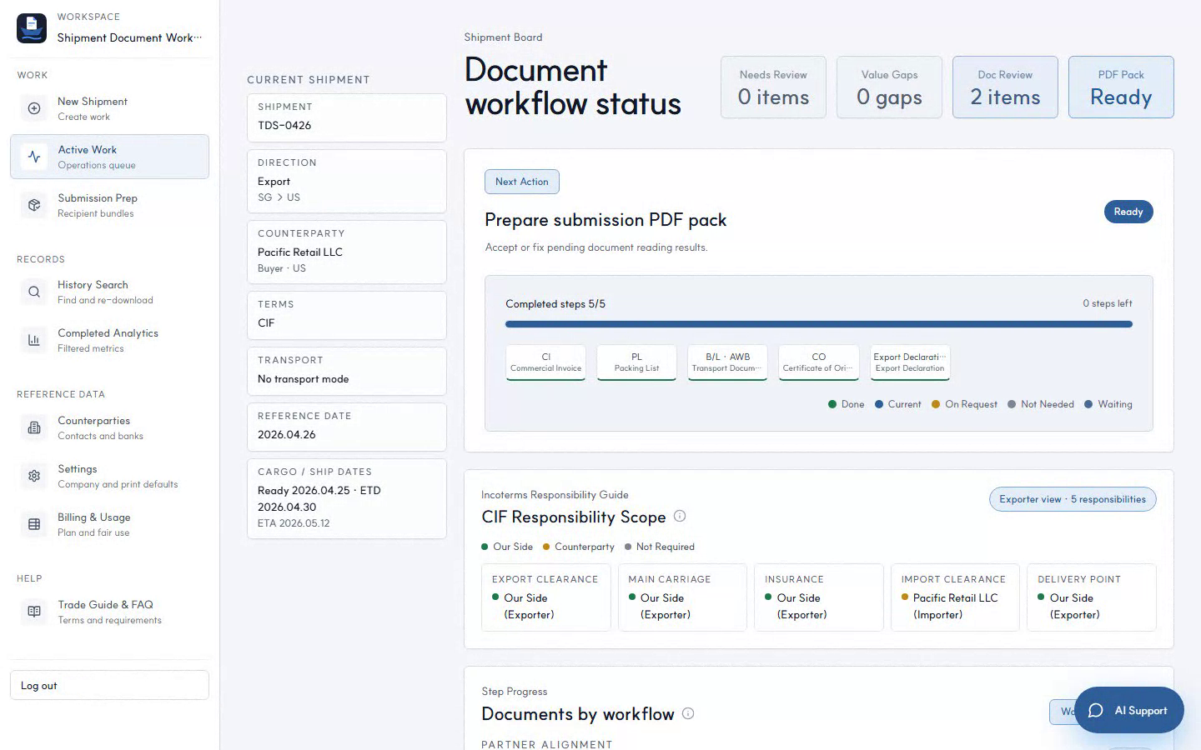Open History Search page
1201x750 pixels.
(109, 292)
